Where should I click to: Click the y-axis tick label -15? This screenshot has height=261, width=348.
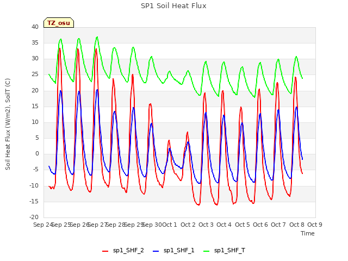pyautogui.click(x=34, y=201)
